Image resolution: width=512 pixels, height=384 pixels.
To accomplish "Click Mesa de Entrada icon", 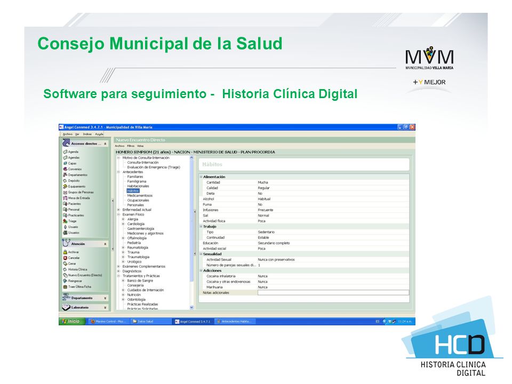I will (x=65, y=198).
